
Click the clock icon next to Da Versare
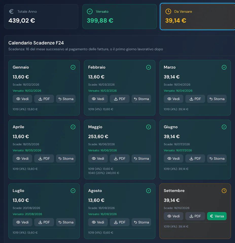tap(168, 11)
